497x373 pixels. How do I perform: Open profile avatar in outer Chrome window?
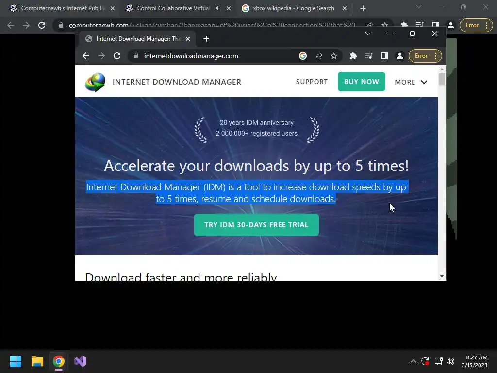coord(451,25)
